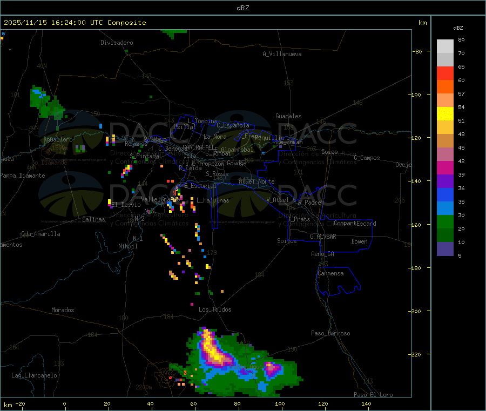This screenshot has height=411, width=486.
Task: Click the V_Atuel map label
Action: click(x=278, y=200)
